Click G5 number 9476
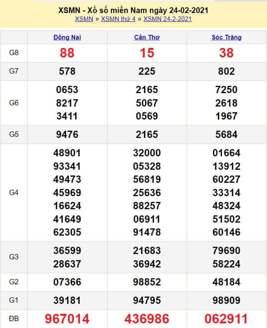 (67, 134)
